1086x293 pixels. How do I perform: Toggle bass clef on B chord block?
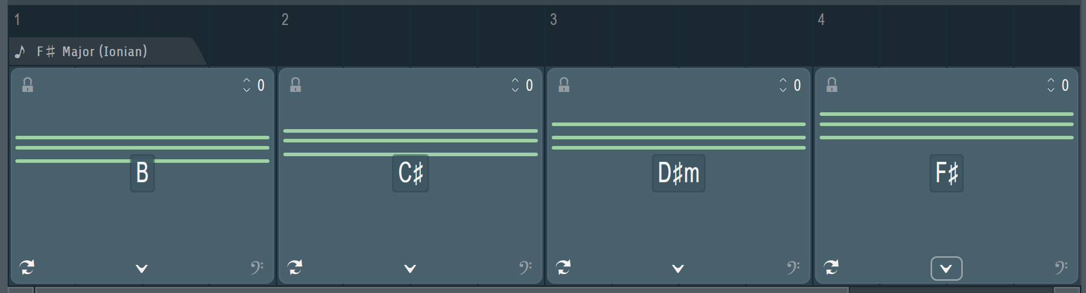click(x=257, y=267)
